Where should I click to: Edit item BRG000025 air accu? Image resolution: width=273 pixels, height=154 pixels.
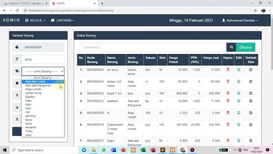point(239,69)
